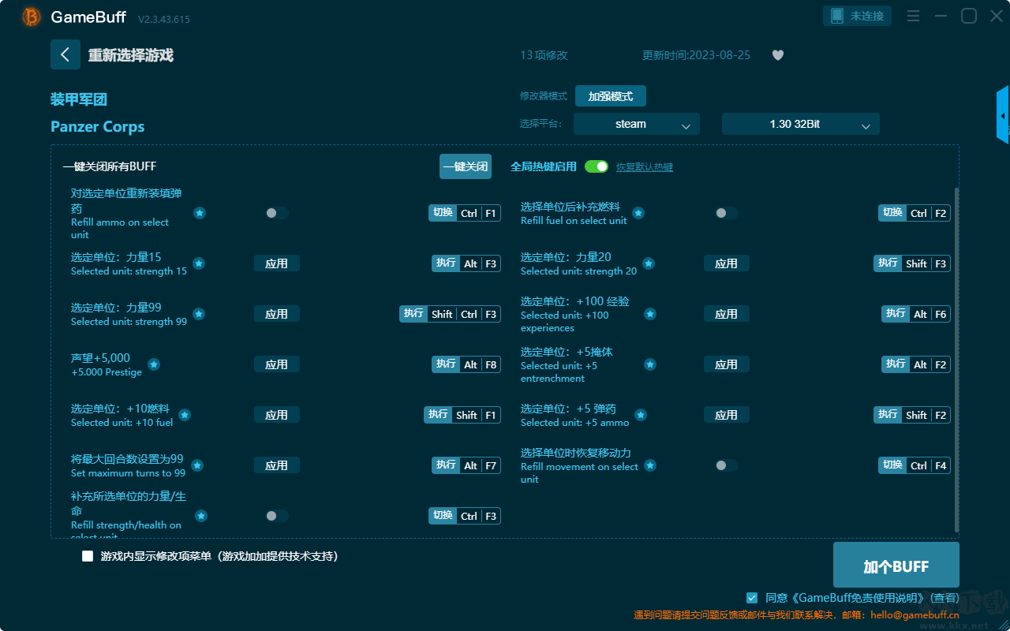
Task: Open the hamburger menu icon
Action: (913, 16)
